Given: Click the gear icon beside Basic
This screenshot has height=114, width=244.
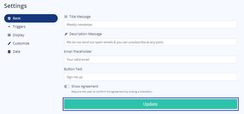Looking at the screenshot, I should click(x=9, y=18).
